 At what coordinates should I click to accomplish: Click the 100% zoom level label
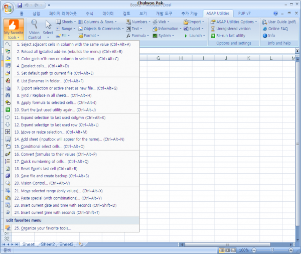(244, 250)
